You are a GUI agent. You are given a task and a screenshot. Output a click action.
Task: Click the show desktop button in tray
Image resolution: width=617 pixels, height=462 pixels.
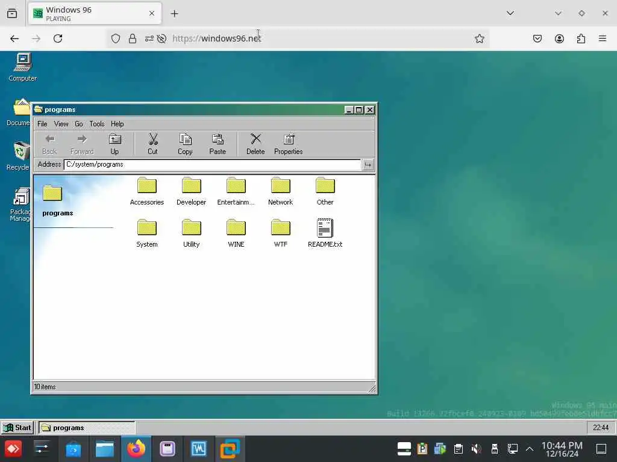click(601, 449)
